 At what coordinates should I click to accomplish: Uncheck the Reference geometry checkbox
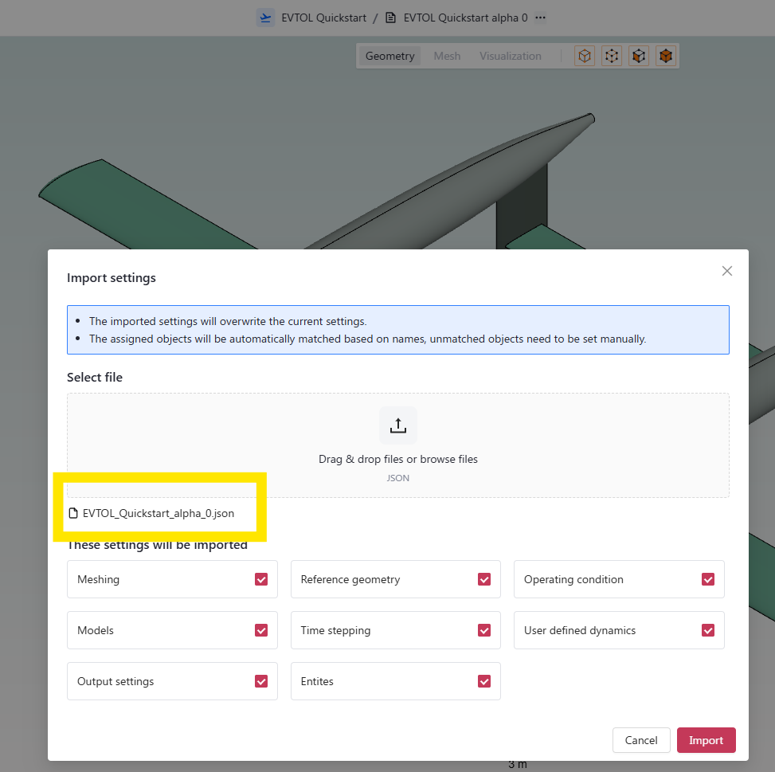[x=484, y=579]
